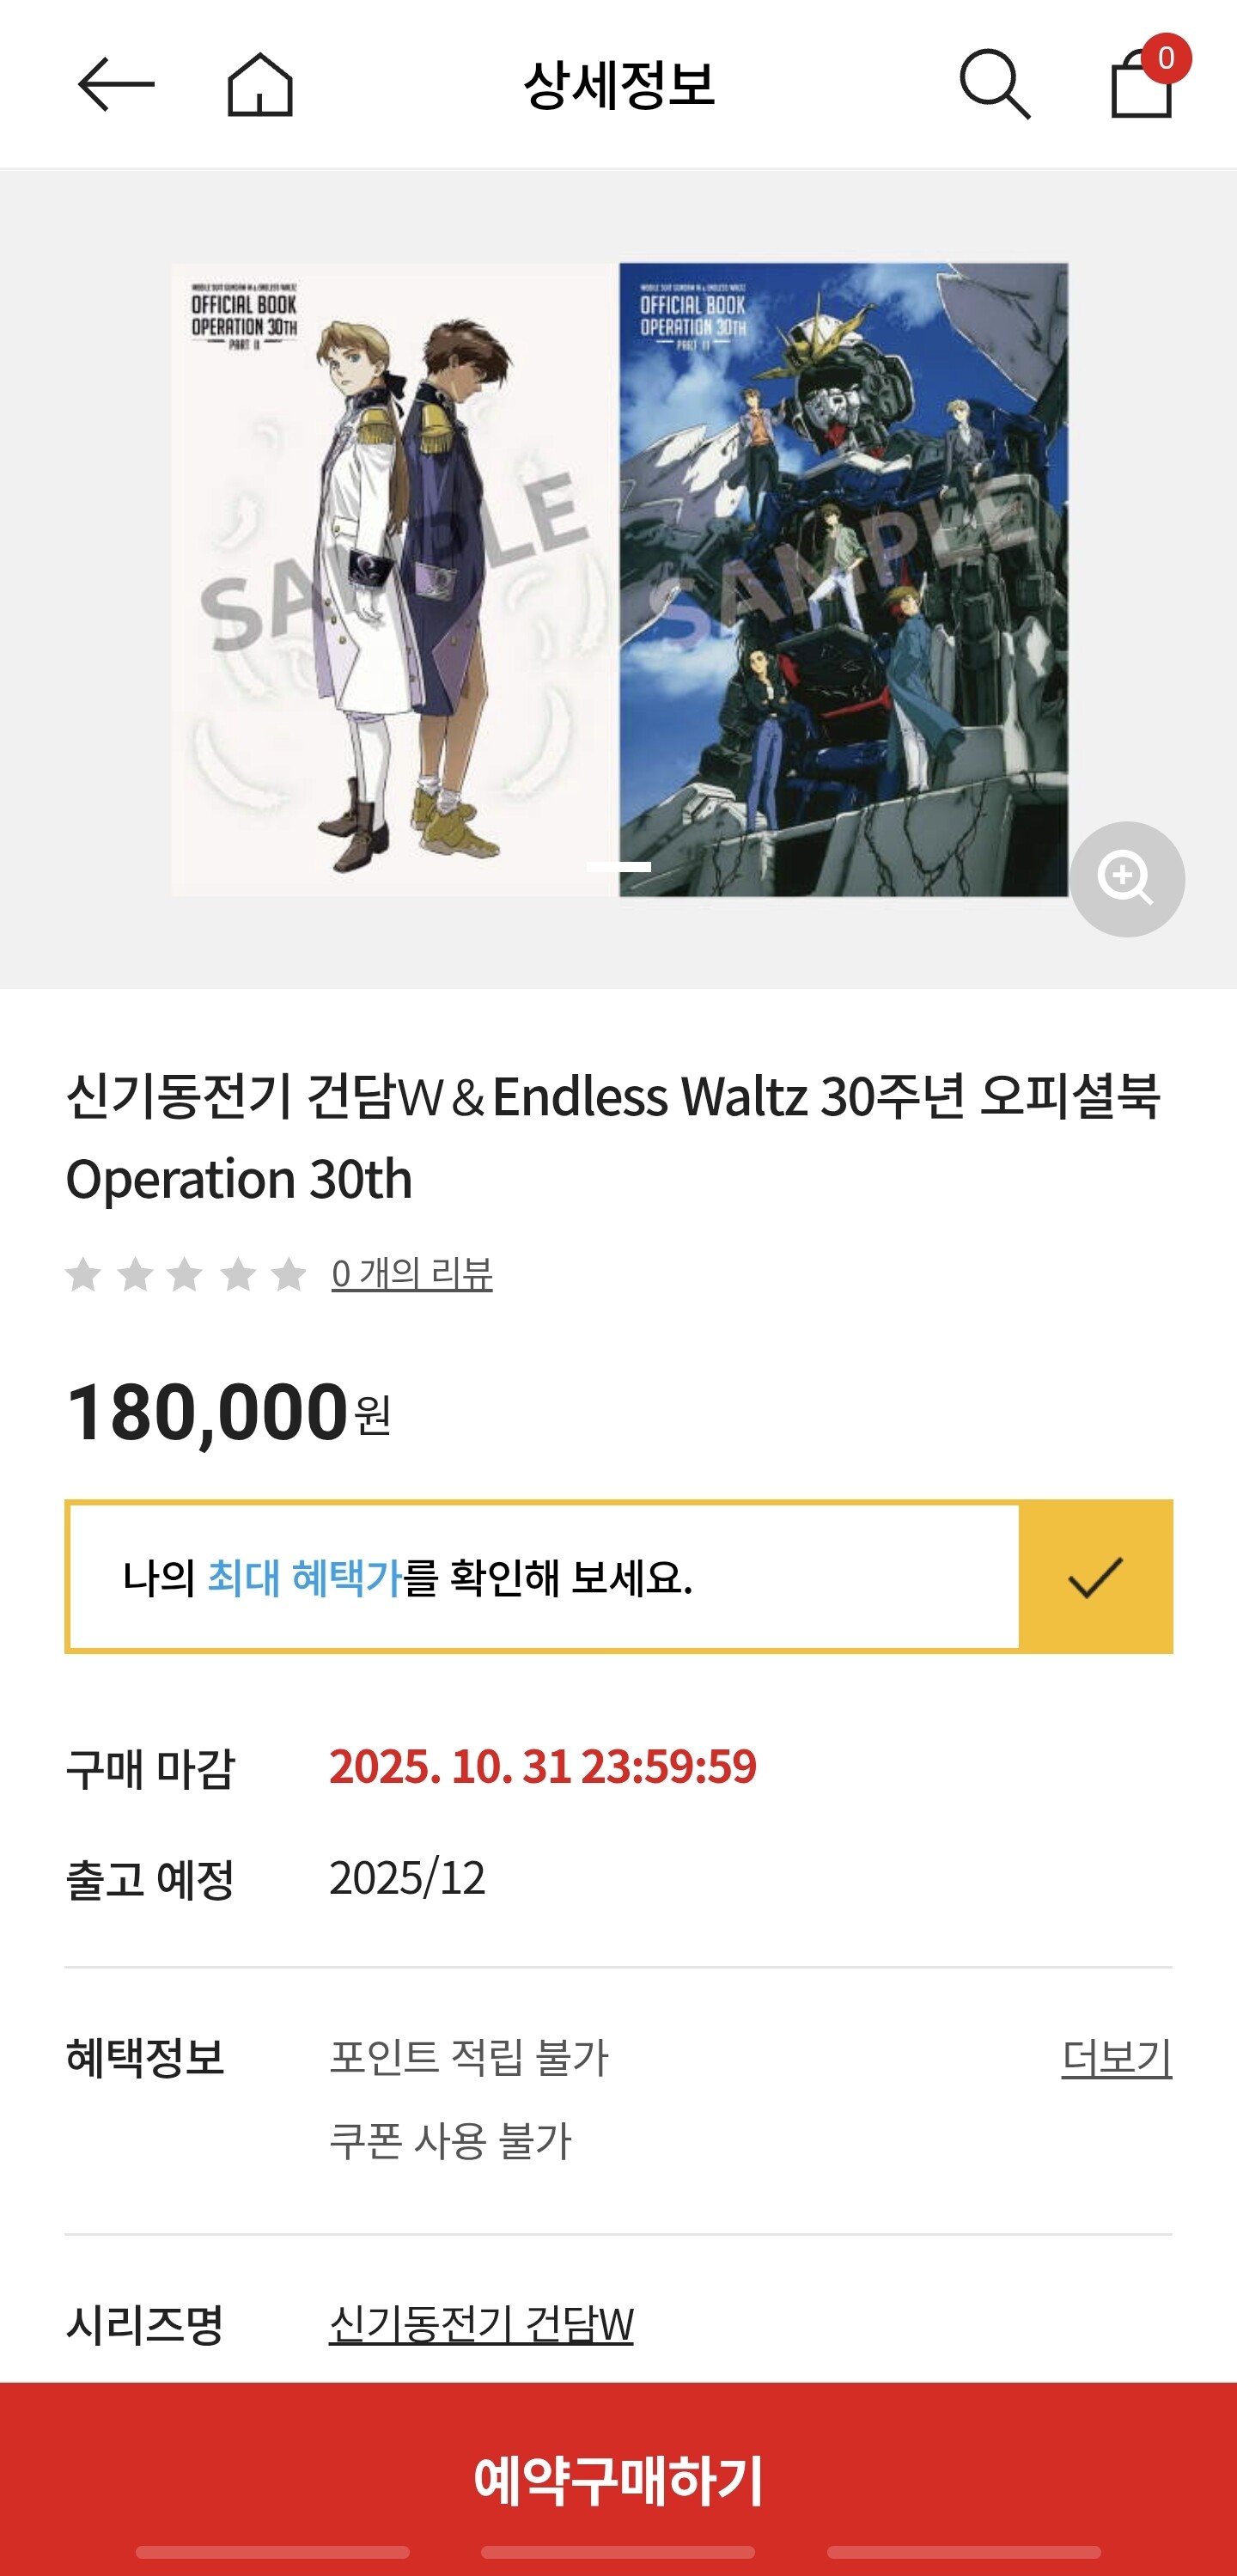Tap the 180,000원 price text
The width and height of the screenshot is (1237, 2576).
click(228, 1412)
